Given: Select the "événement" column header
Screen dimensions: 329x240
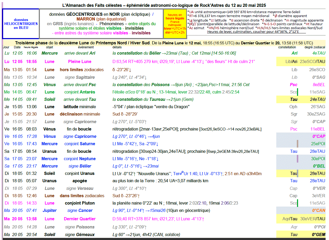Looking at the screenshot, I should tap(86, 47).
